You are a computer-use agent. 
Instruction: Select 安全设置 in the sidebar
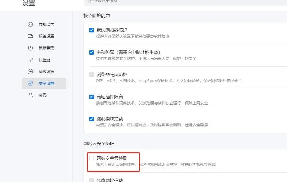(44, 83)
